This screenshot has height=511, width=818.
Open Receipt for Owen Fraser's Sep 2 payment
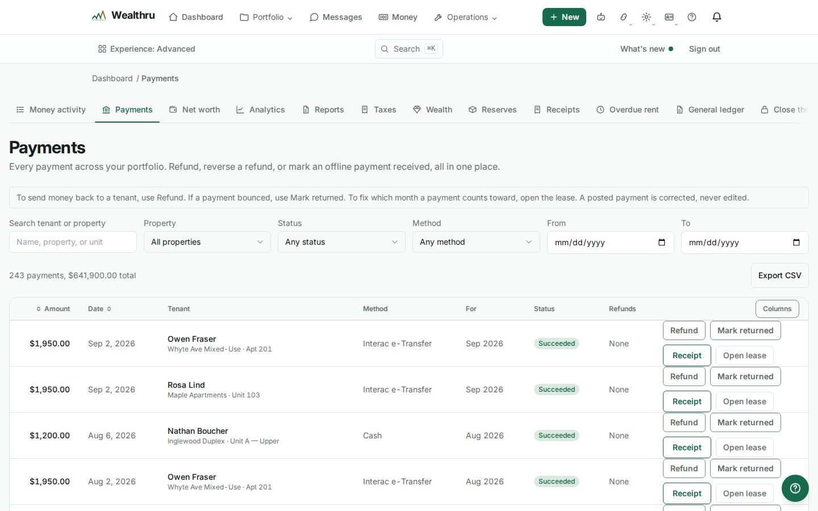[687, 355]
